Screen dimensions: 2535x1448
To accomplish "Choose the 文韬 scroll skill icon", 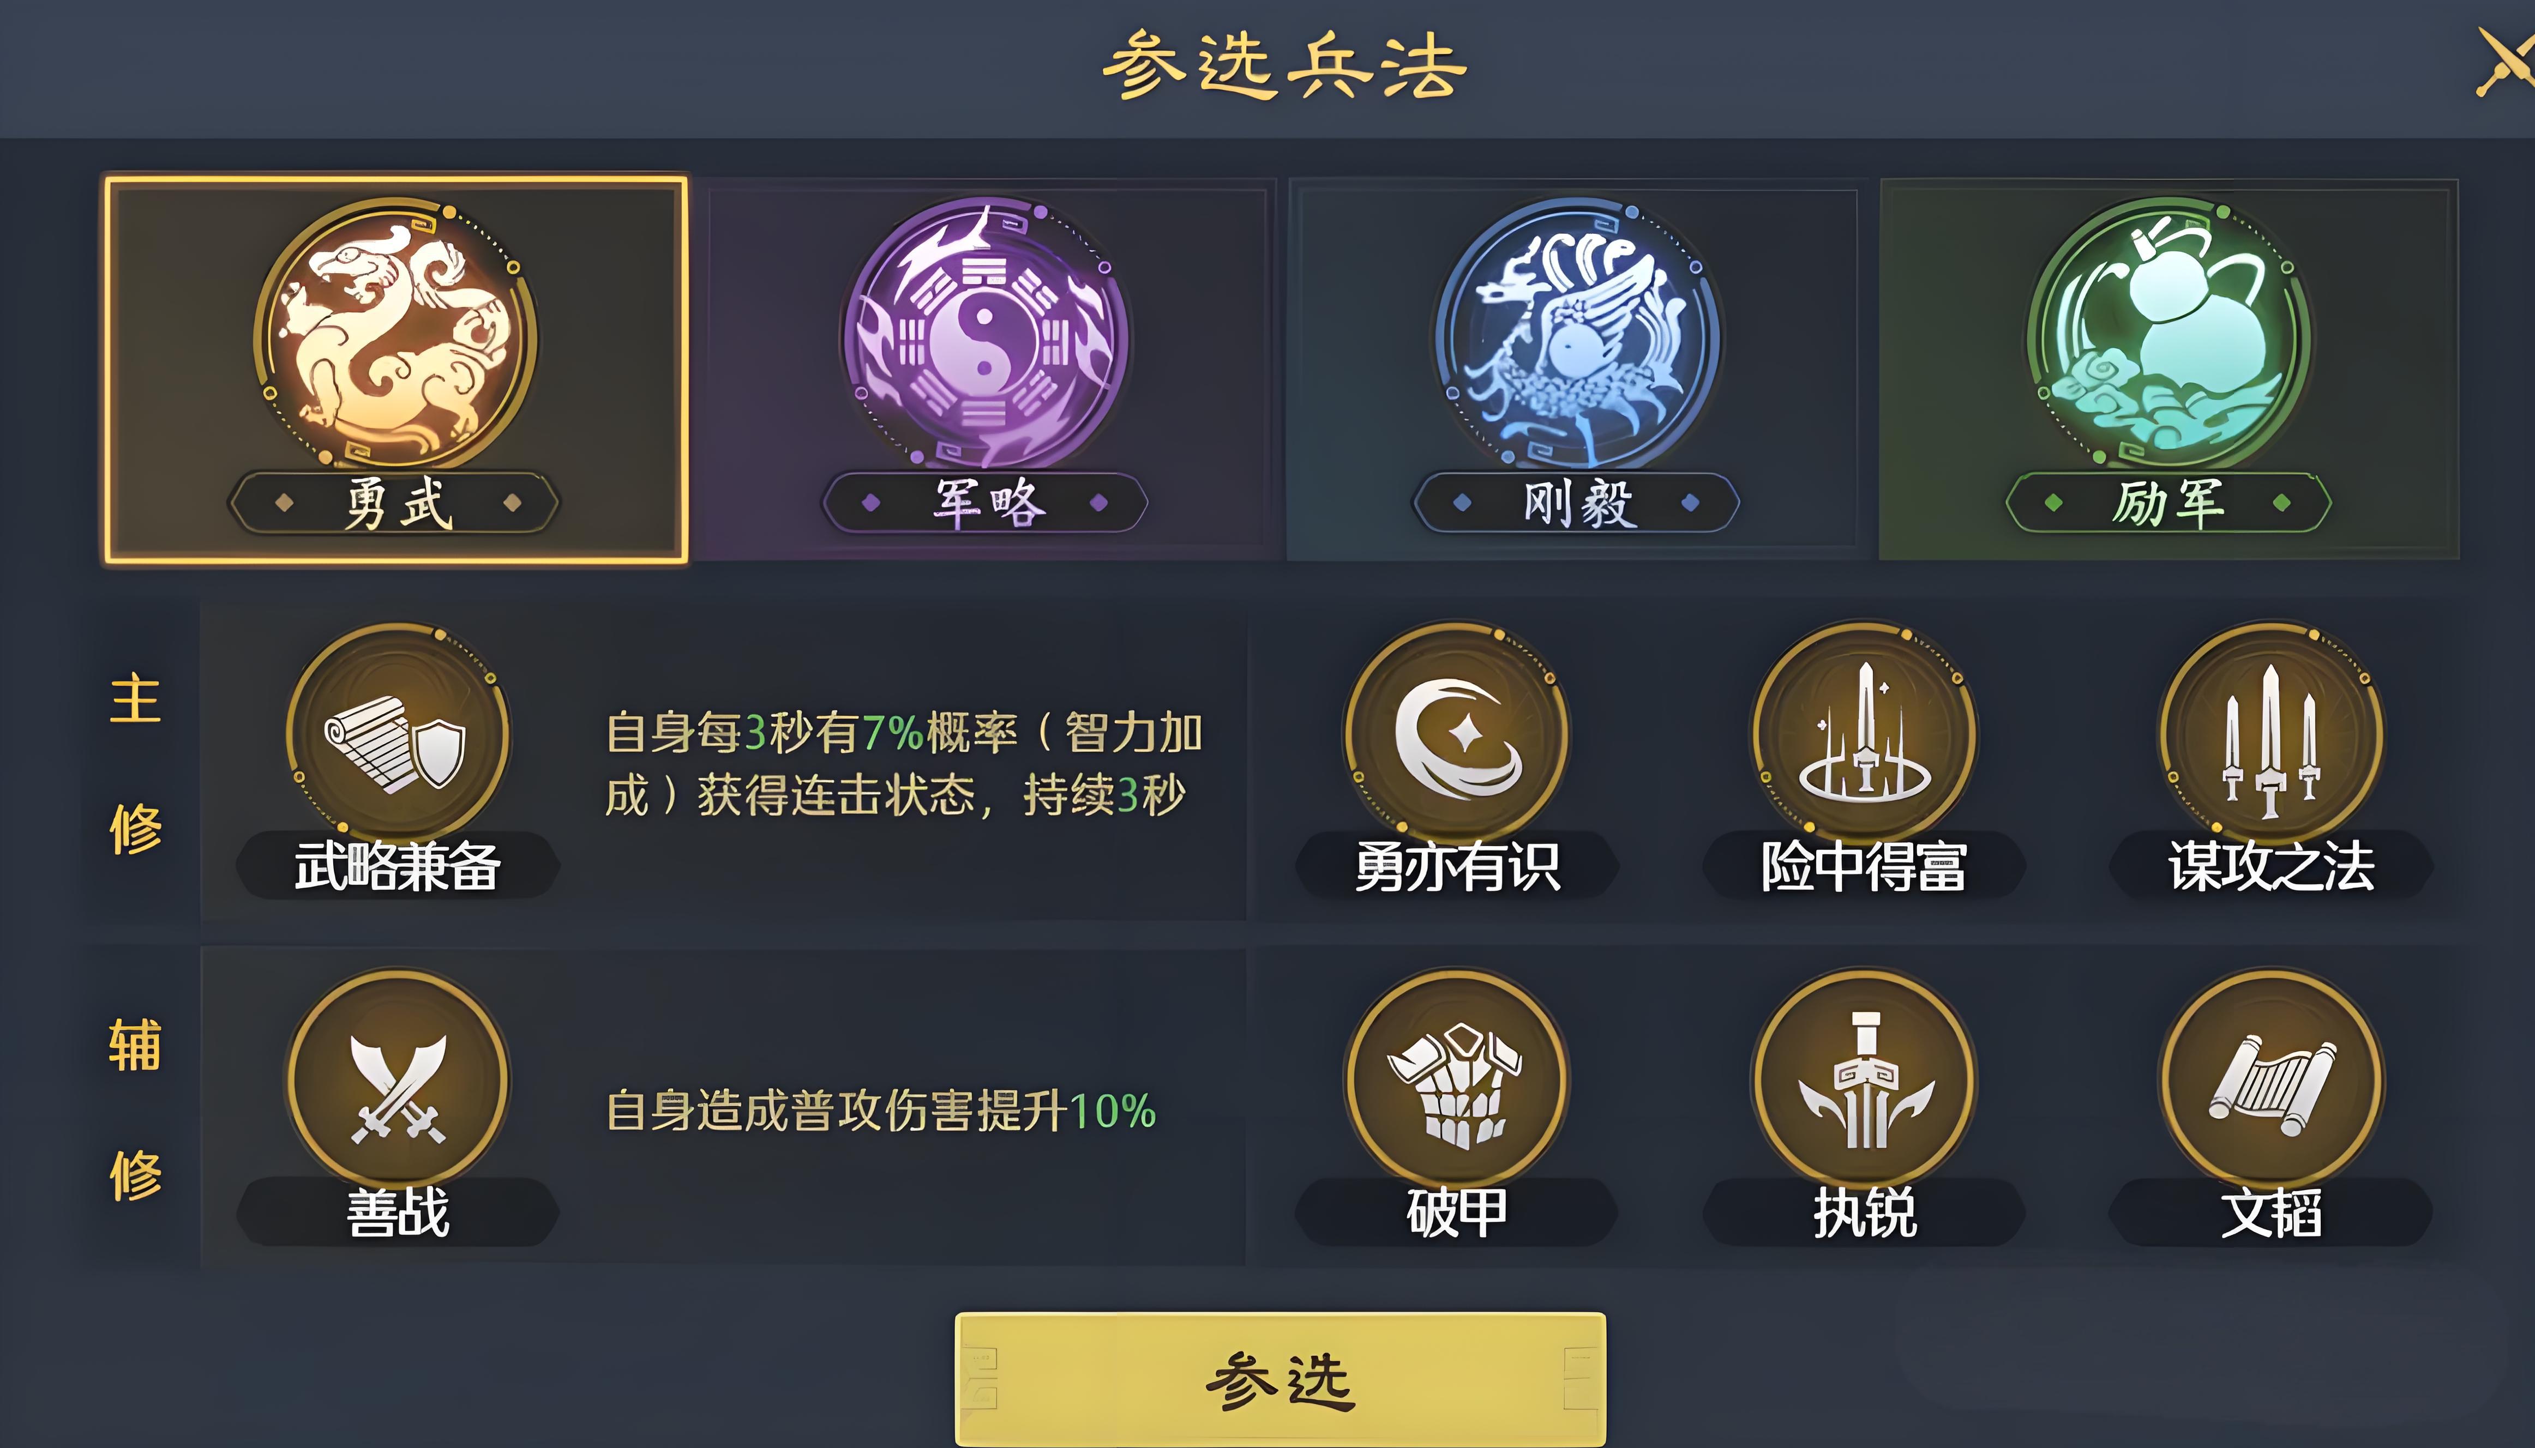I will (x=2272, y=1081).
